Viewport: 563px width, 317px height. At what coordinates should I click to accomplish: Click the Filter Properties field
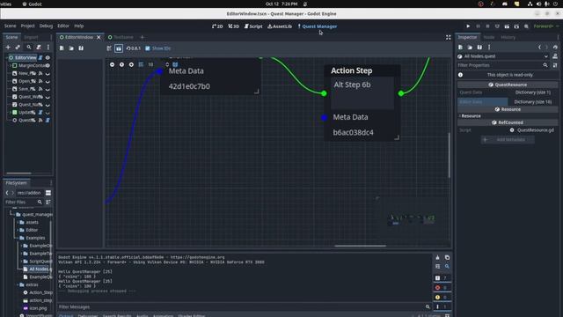[502, 65]
